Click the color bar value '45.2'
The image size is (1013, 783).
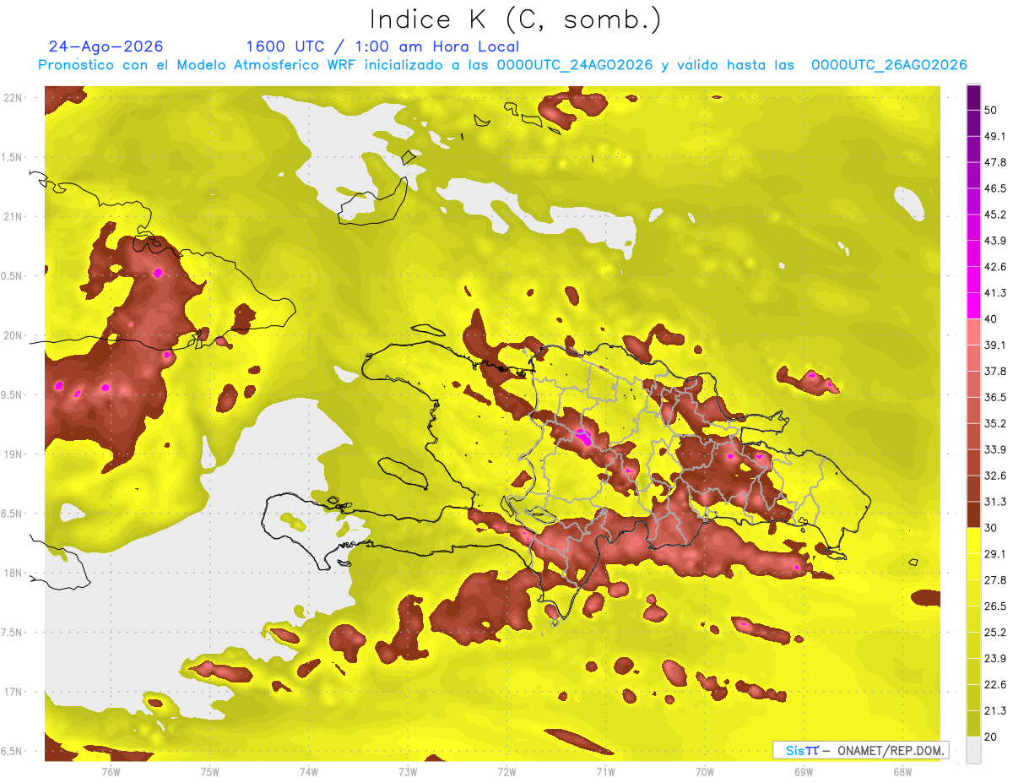[x=995, y=215]
